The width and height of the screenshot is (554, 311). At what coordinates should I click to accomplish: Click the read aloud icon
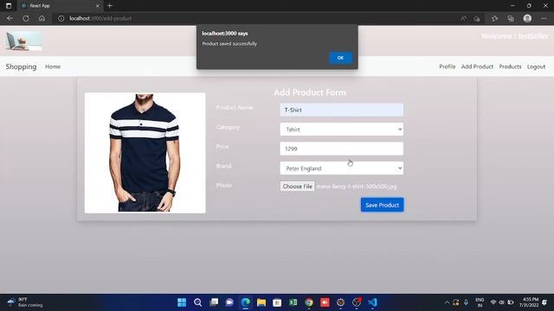pyautogui.click(x=463, y=18)
